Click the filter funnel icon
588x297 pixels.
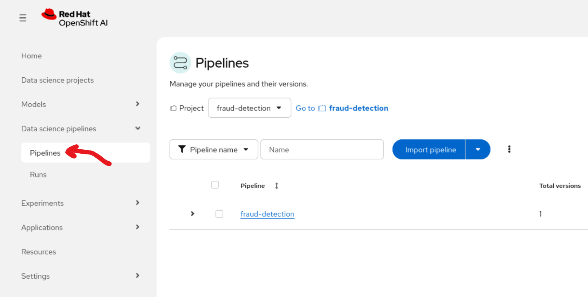tap(182, 149)
